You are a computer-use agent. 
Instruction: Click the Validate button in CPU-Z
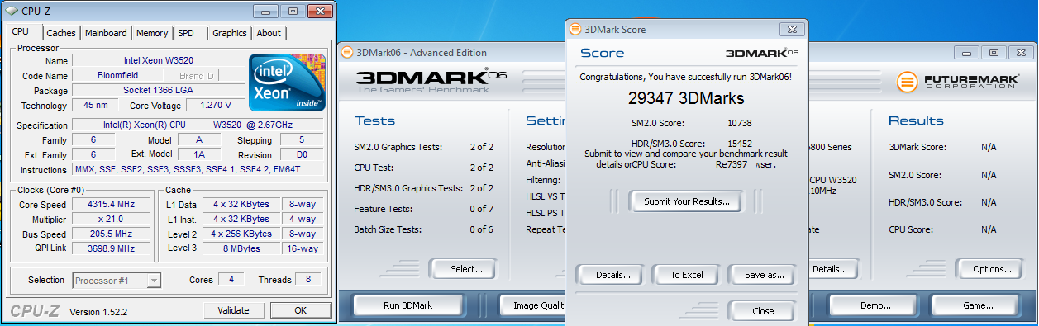(x=233, y=310)
